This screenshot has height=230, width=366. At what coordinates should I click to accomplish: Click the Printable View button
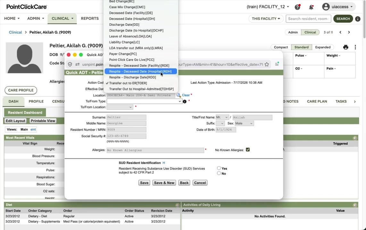43,121
